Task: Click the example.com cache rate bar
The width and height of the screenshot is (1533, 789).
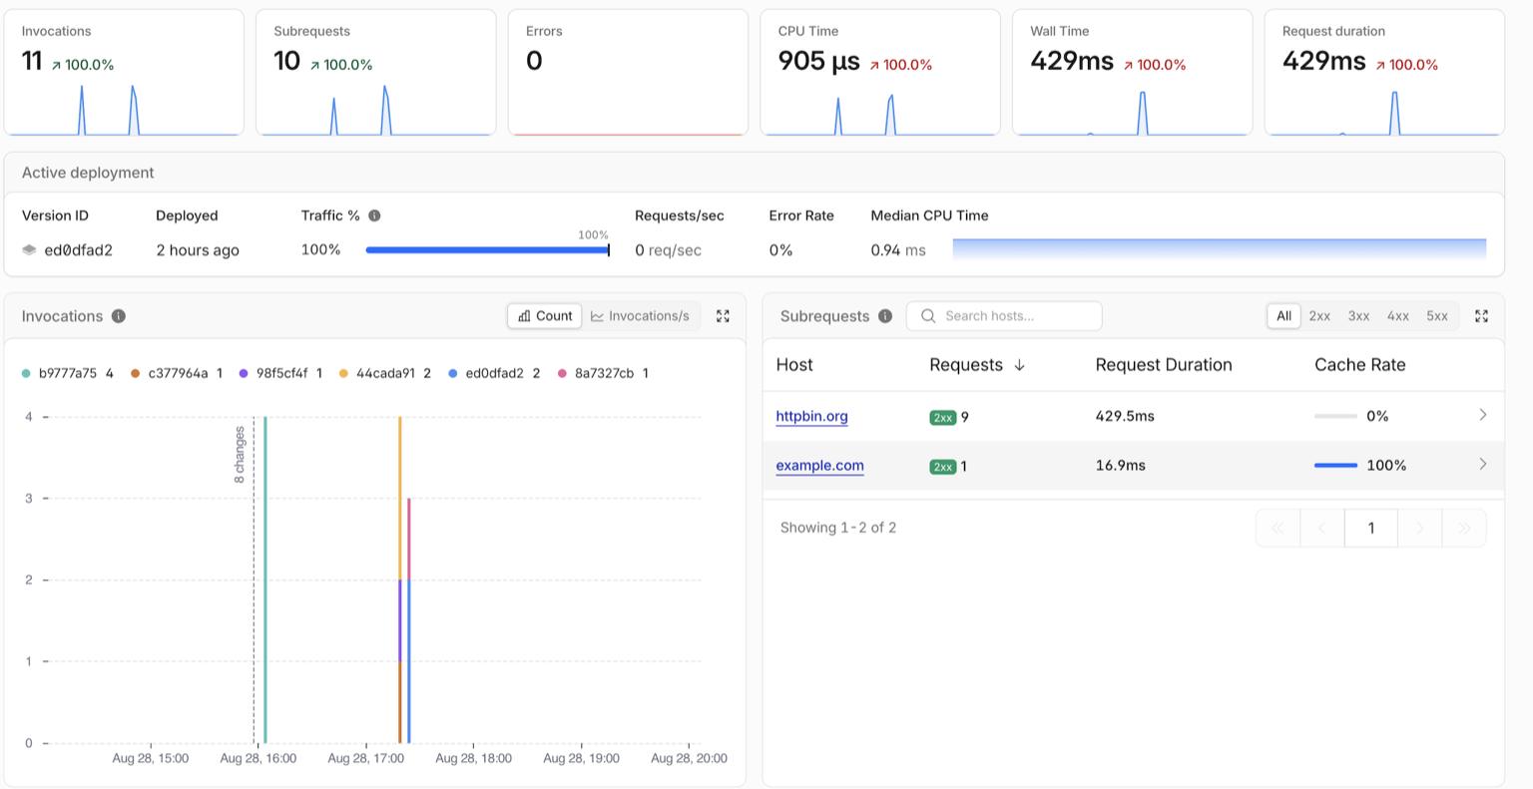Action: [1335, 466]
